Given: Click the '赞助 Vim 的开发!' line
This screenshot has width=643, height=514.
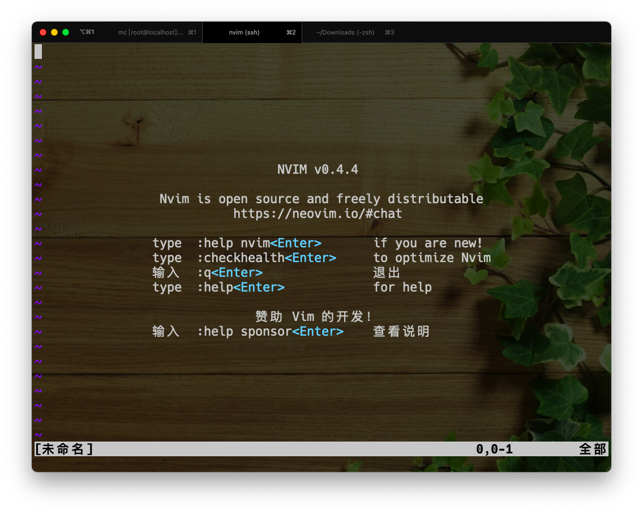Looking at the screenshot, I should click(314, 316).
